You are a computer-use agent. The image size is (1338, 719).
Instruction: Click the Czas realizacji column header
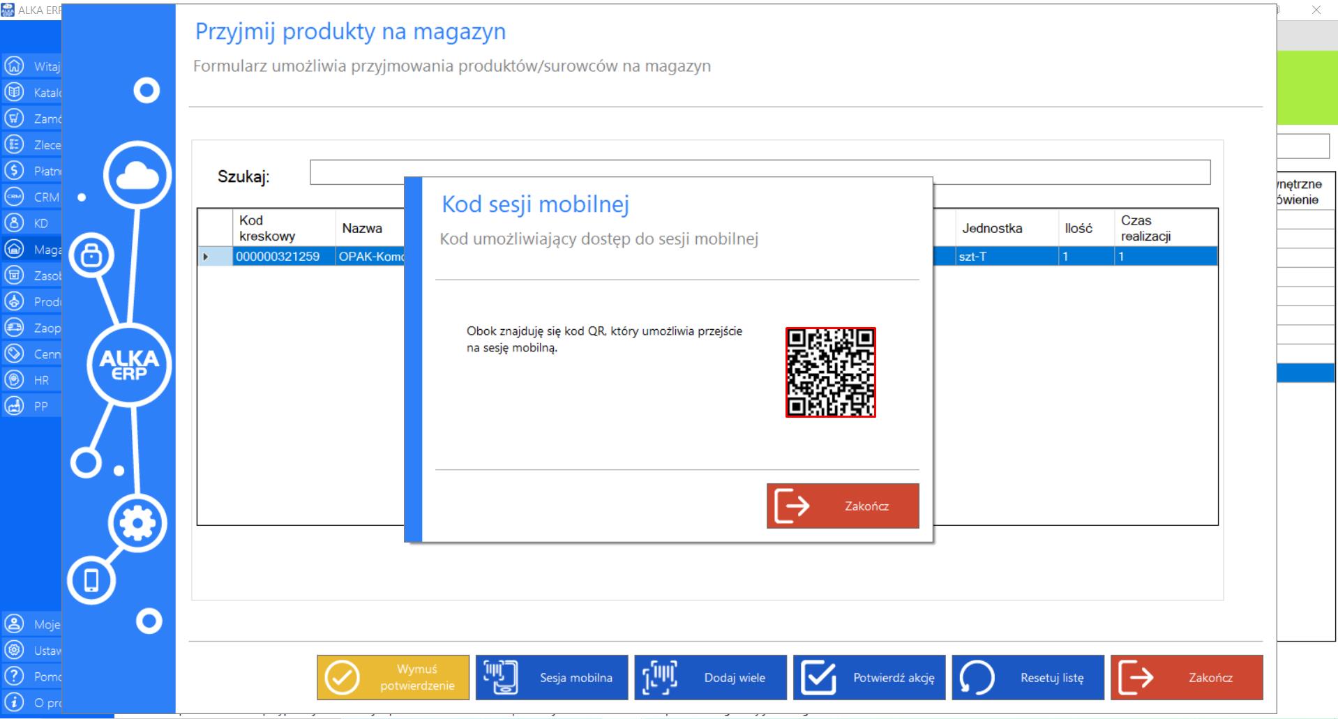[x=1166, y=228]
